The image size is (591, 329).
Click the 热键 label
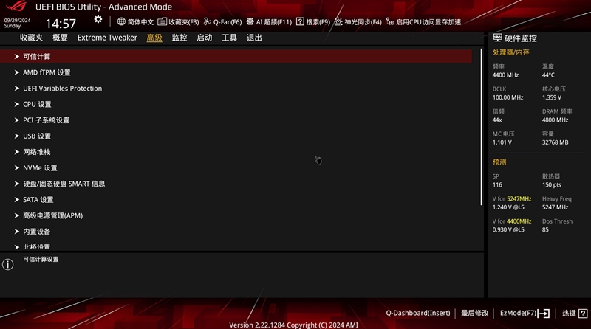(569, 313)
